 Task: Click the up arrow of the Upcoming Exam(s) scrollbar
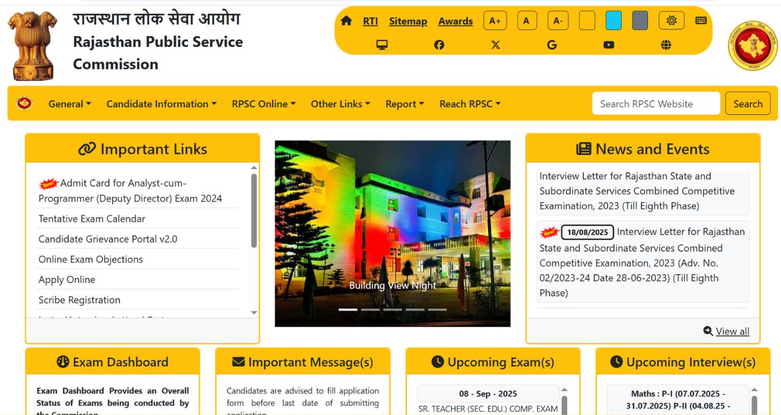564,389
